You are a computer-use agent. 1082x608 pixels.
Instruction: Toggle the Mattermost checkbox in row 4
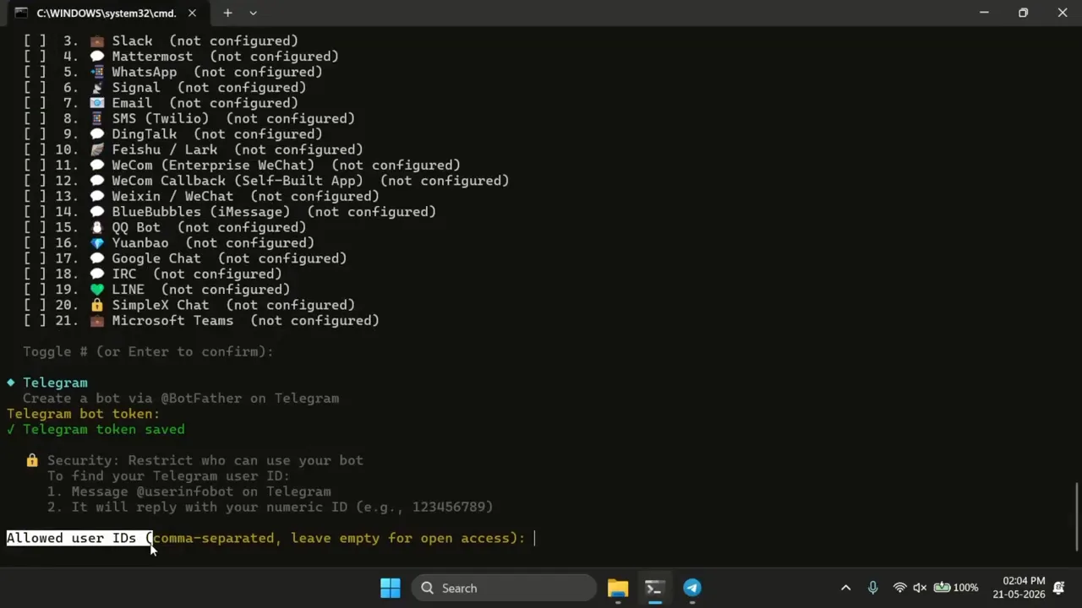35,57
